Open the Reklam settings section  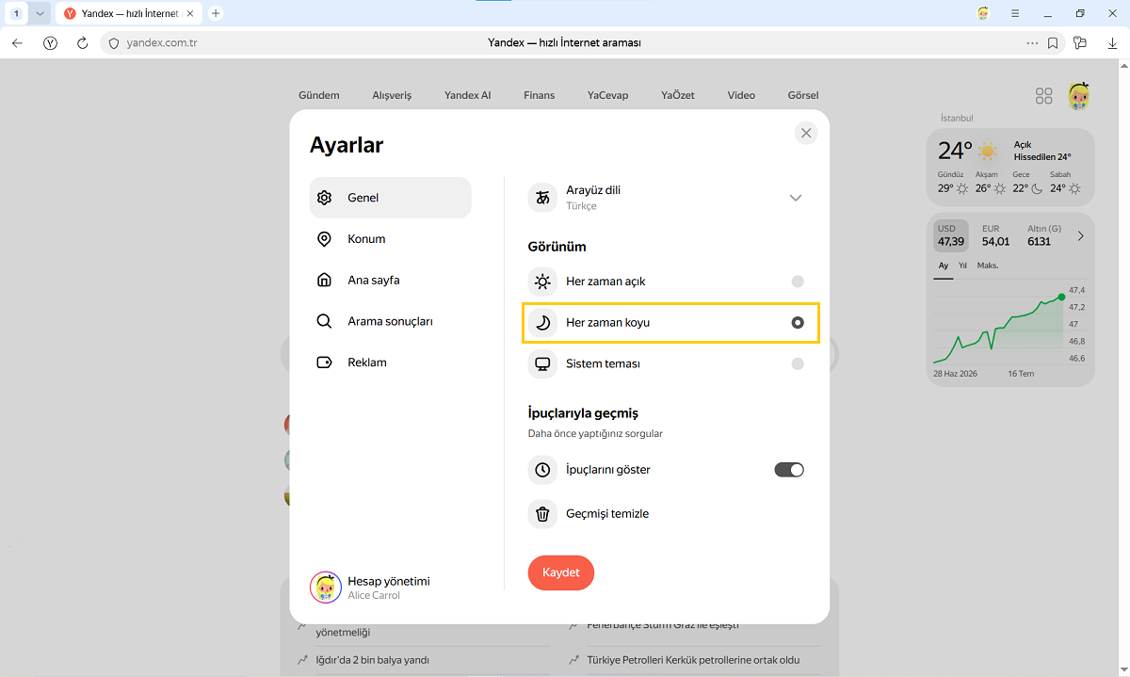(390, 363)
